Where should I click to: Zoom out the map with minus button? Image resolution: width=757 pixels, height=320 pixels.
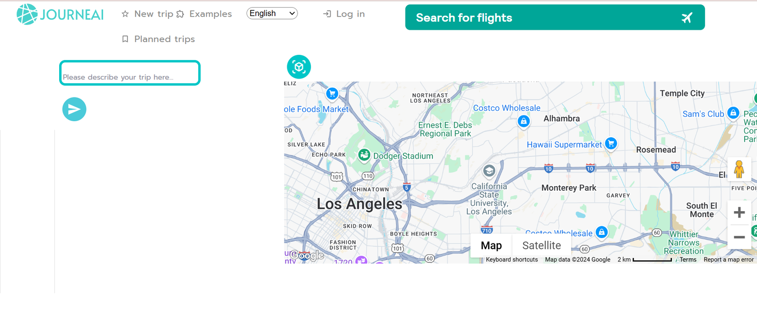739,237
